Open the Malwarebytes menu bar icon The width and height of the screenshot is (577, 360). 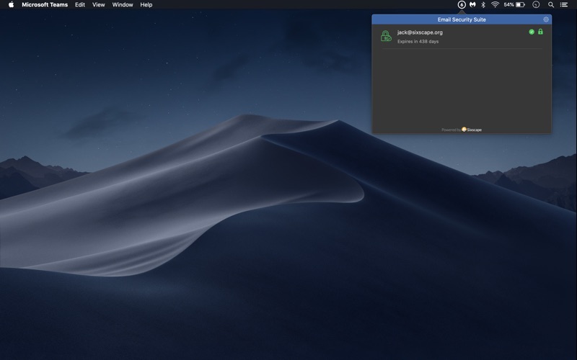tap(472, 5)
